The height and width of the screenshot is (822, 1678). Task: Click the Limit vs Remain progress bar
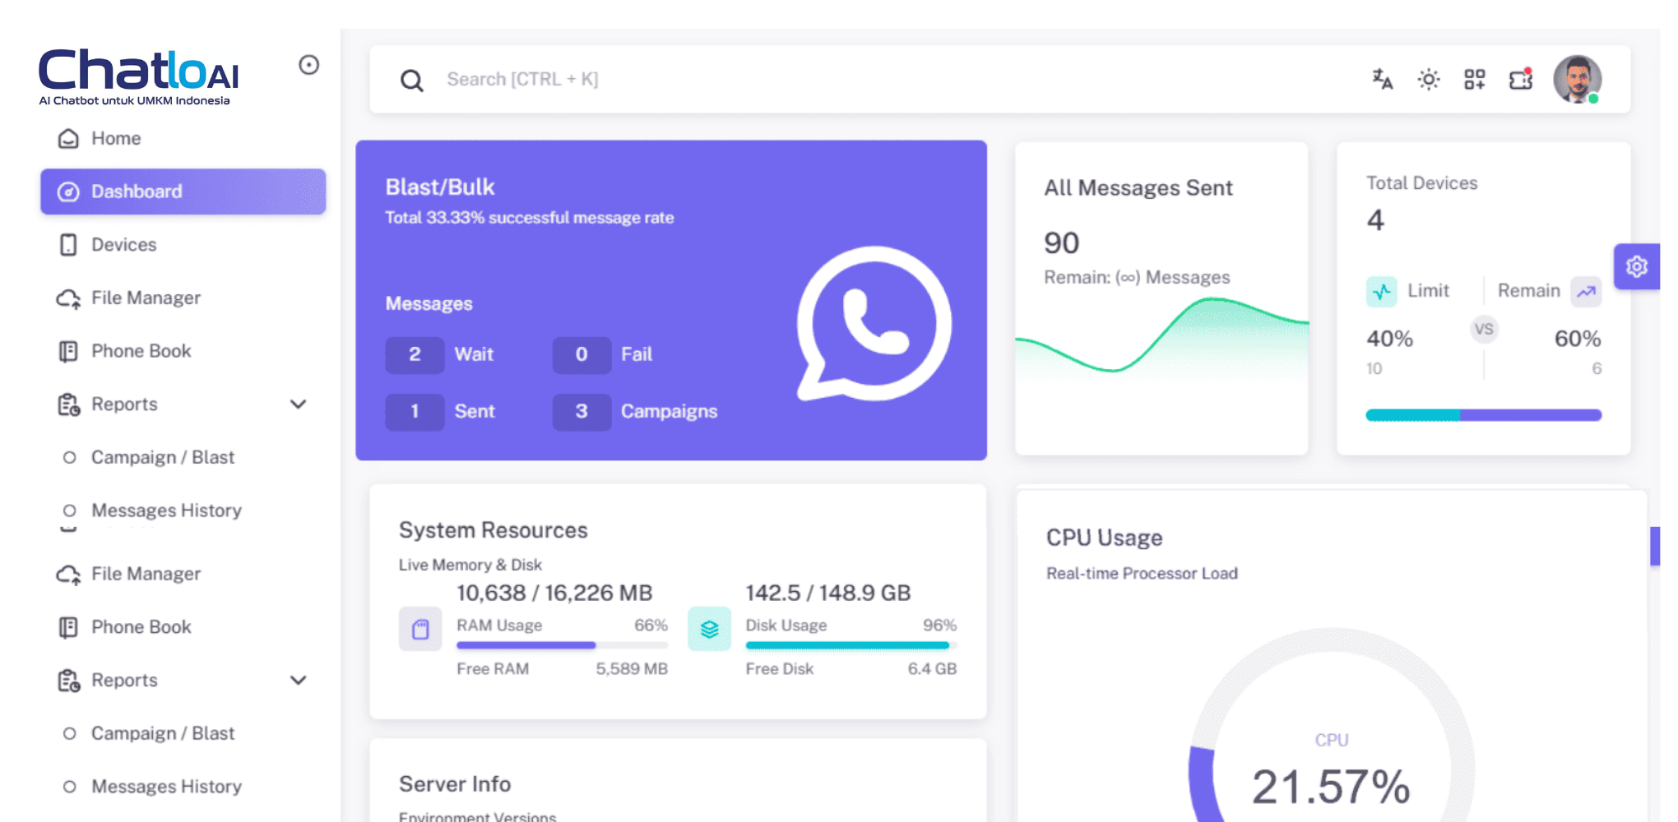1482,415
